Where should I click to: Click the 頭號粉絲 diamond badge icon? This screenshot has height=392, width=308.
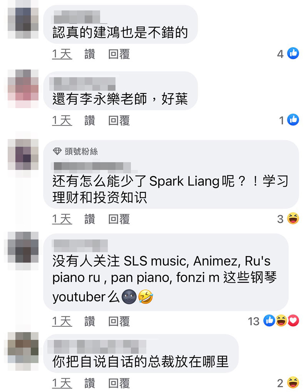(57, 151)
